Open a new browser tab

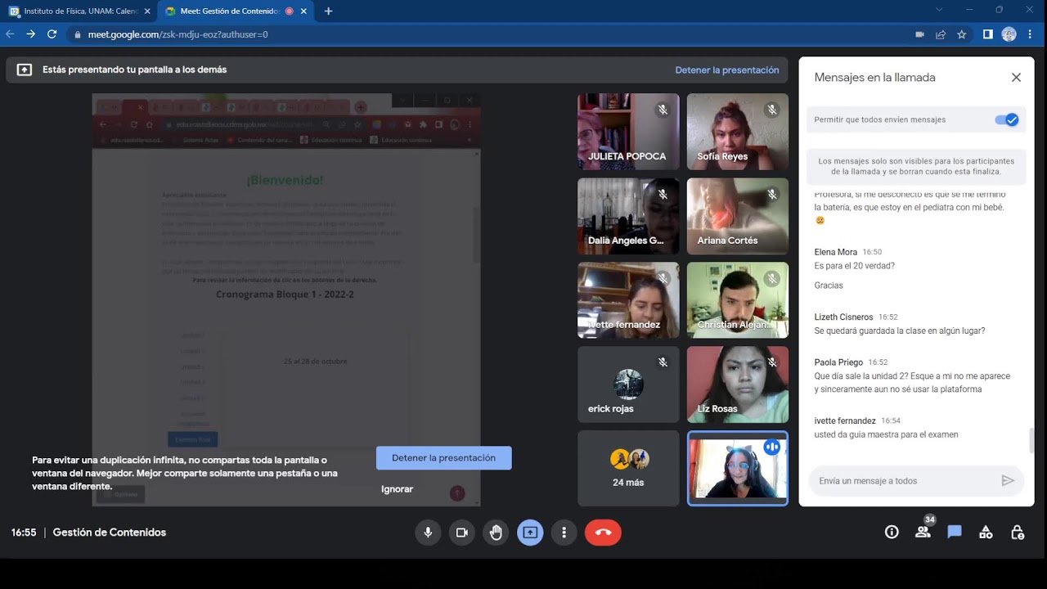click(328, 11)
